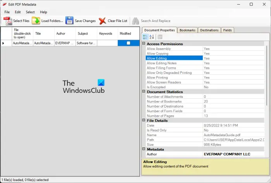
Task: Select the 'Software for...' subject cell
Action: click(86, 43)
